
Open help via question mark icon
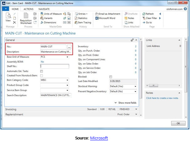(185, 9)
